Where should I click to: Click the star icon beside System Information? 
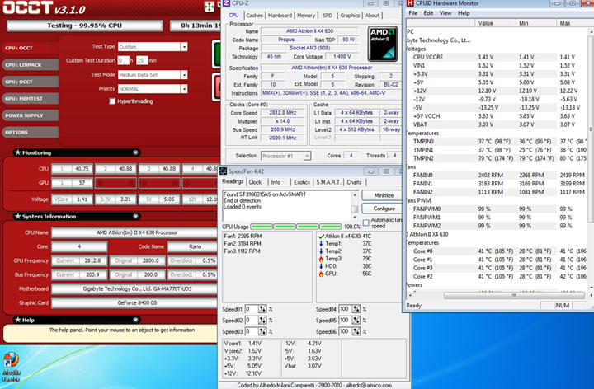[18, 216]
